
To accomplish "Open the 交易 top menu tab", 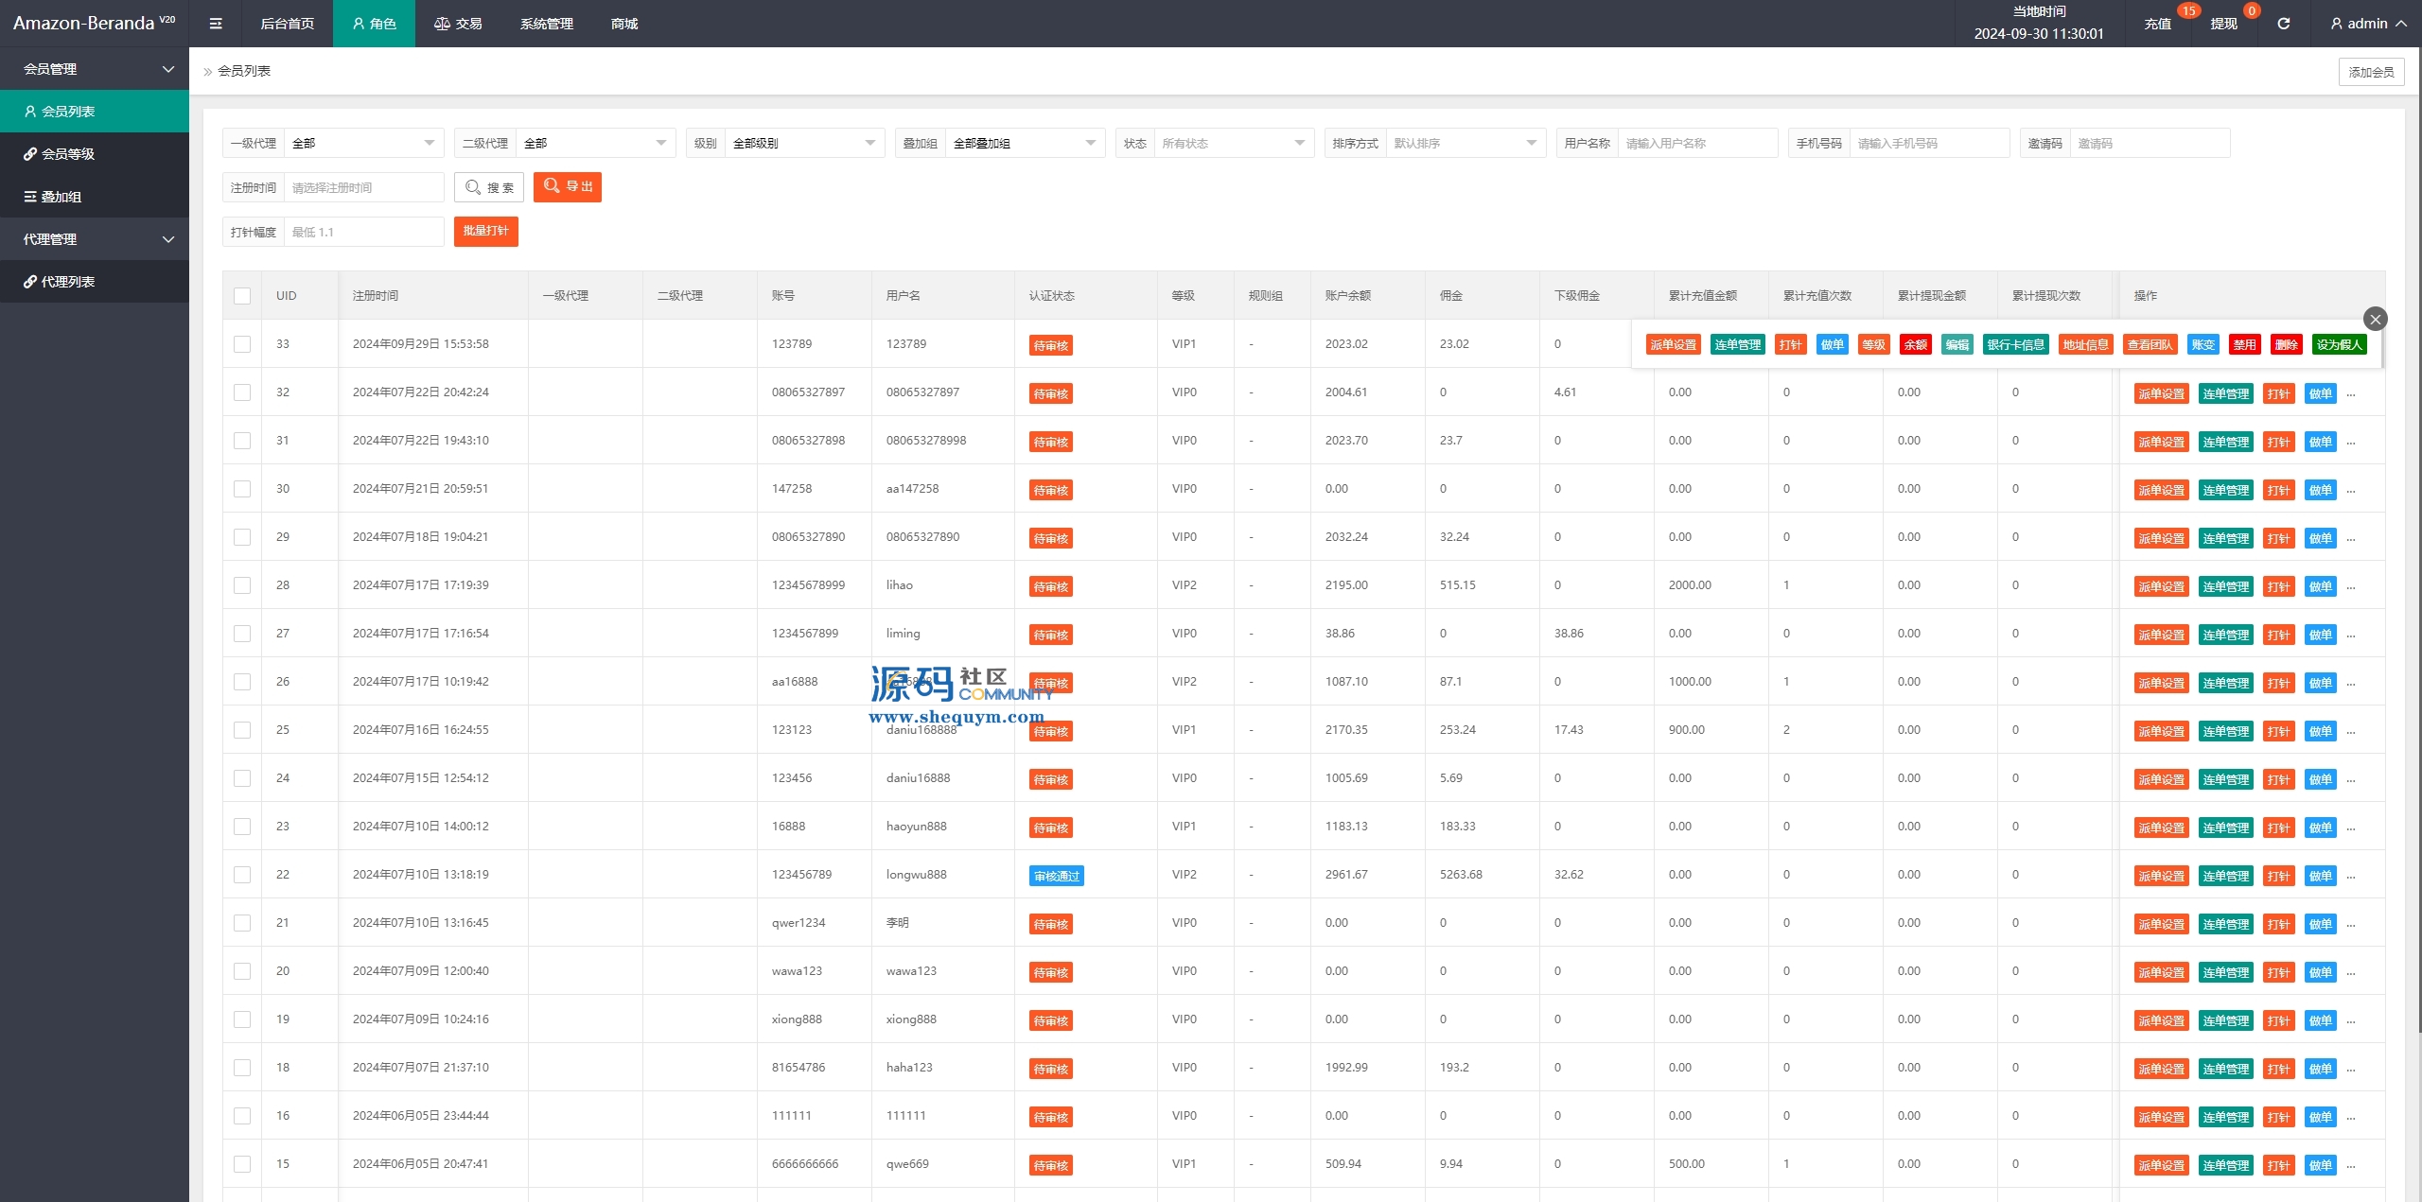I will tap(458, 24).
